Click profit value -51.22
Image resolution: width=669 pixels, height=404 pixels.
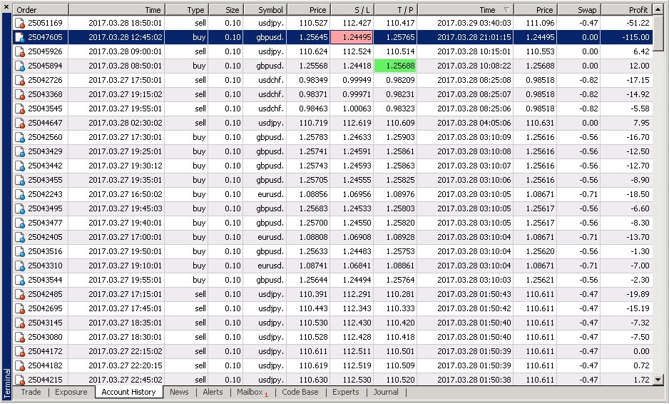point(638,23)
